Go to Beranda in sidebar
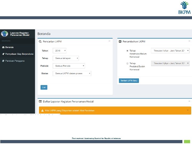The height and width of the screenshot is (144, 192). coord(17,47)
